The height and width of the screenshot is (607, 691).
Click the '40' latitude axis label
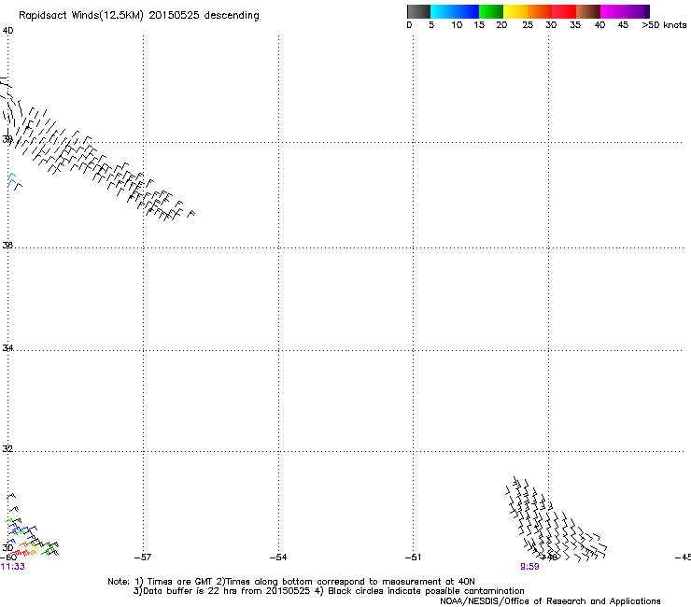pyautogui.click(x=7, y=31)
